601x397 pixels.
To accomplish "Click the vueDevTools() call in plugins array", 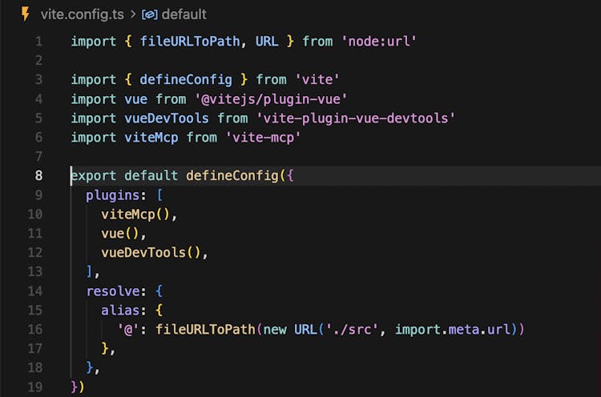I will pyautogui.click(x=153, y=252).
